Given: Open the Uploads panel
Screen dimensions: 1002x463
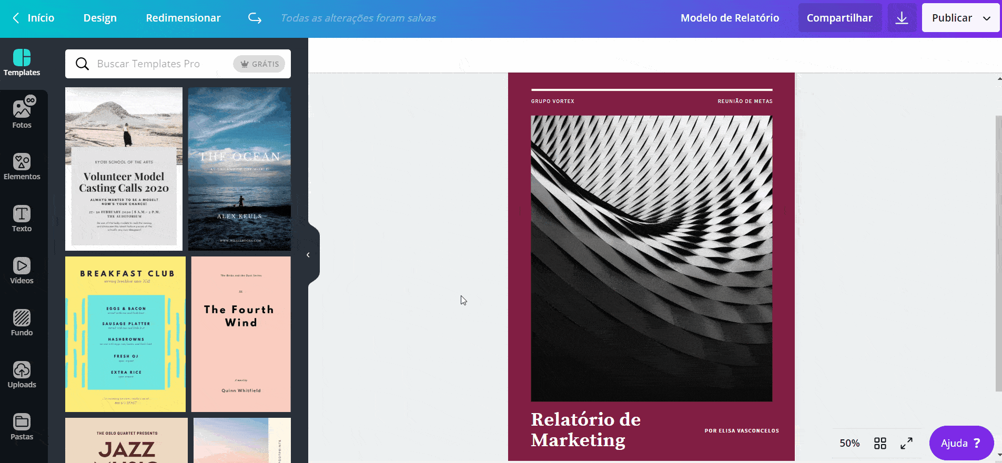Looking at the screenshot, I should [22, 374].
